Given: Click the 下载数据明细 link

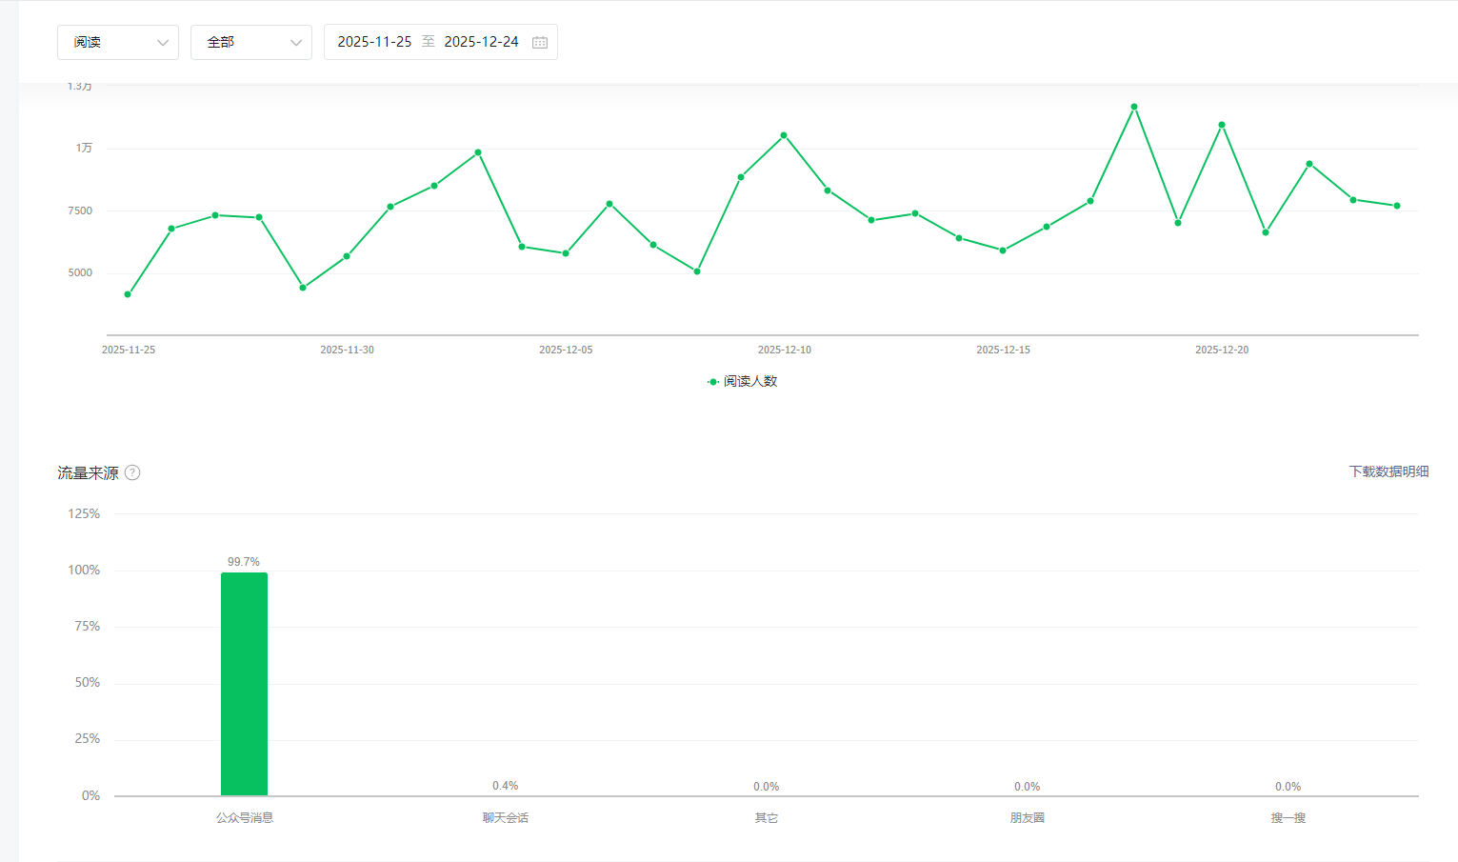Looking at the screenshot, I should [1388, 471].
